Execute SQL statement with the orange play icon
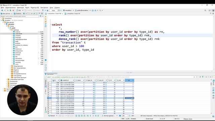 pyautogui.click(x=46, y=16)
